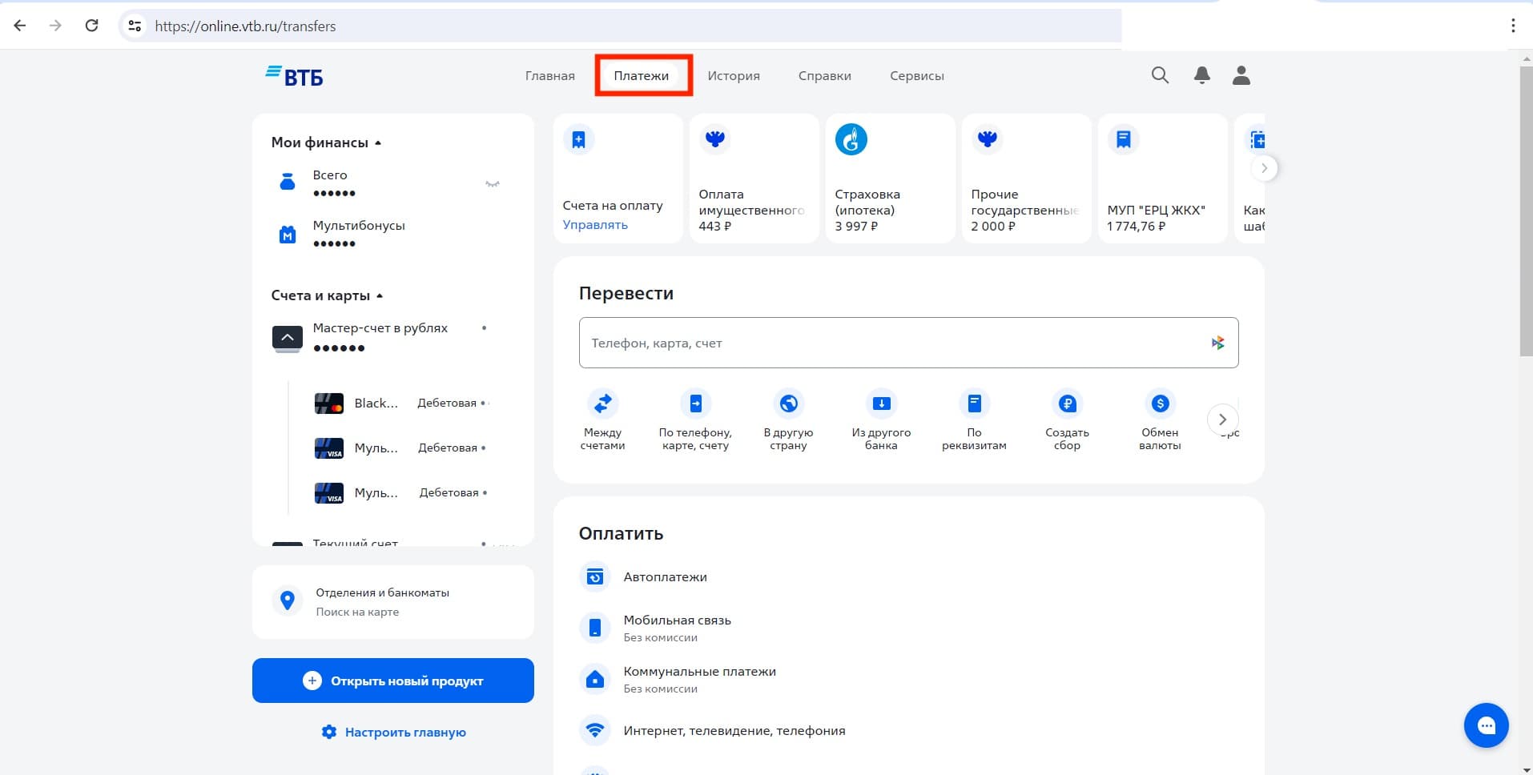The width and height of the screenshot is (1533, 775).
Task: Open Прочие государственные tile icon
Action: (x=987, y=140)
